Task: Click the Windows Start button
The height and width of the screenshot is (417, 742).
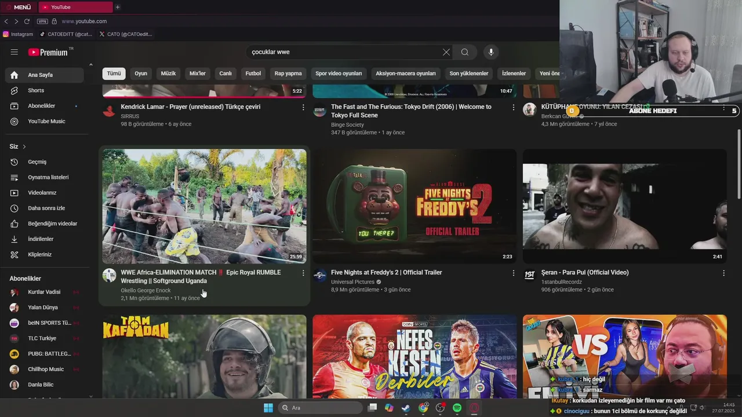Action: coord(268,408)
